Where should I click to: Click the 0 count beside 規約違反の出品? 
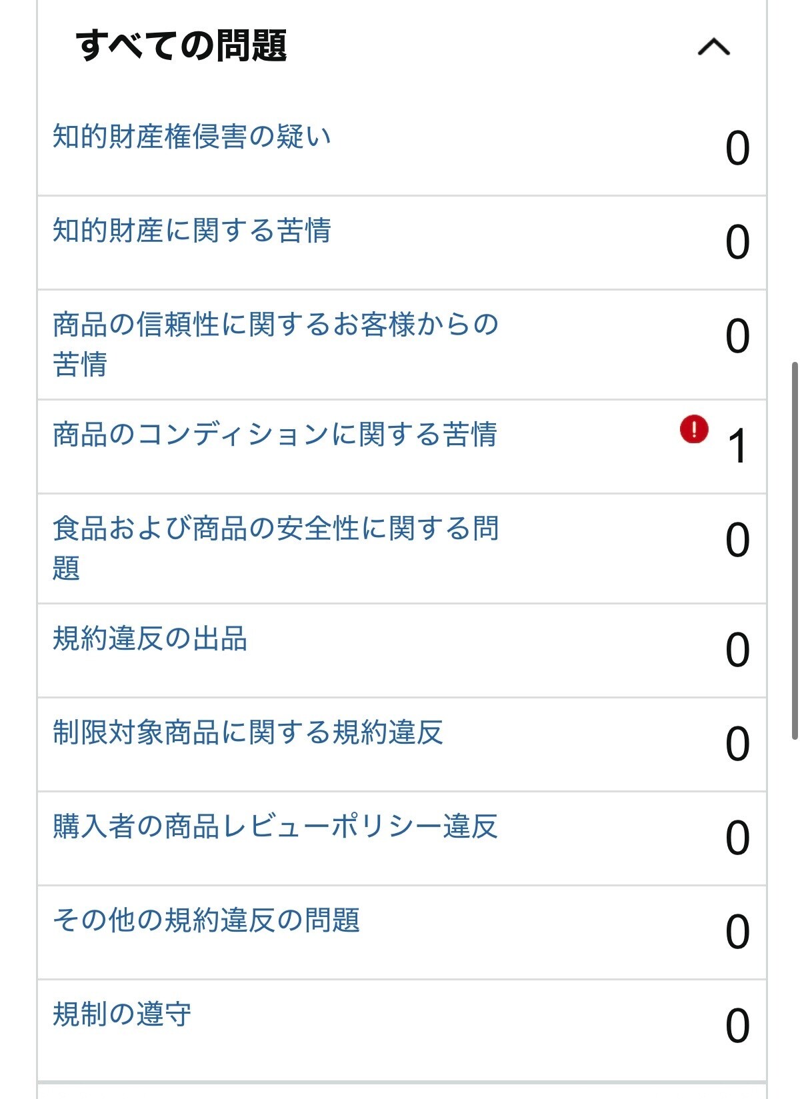[x=737, y=650]
